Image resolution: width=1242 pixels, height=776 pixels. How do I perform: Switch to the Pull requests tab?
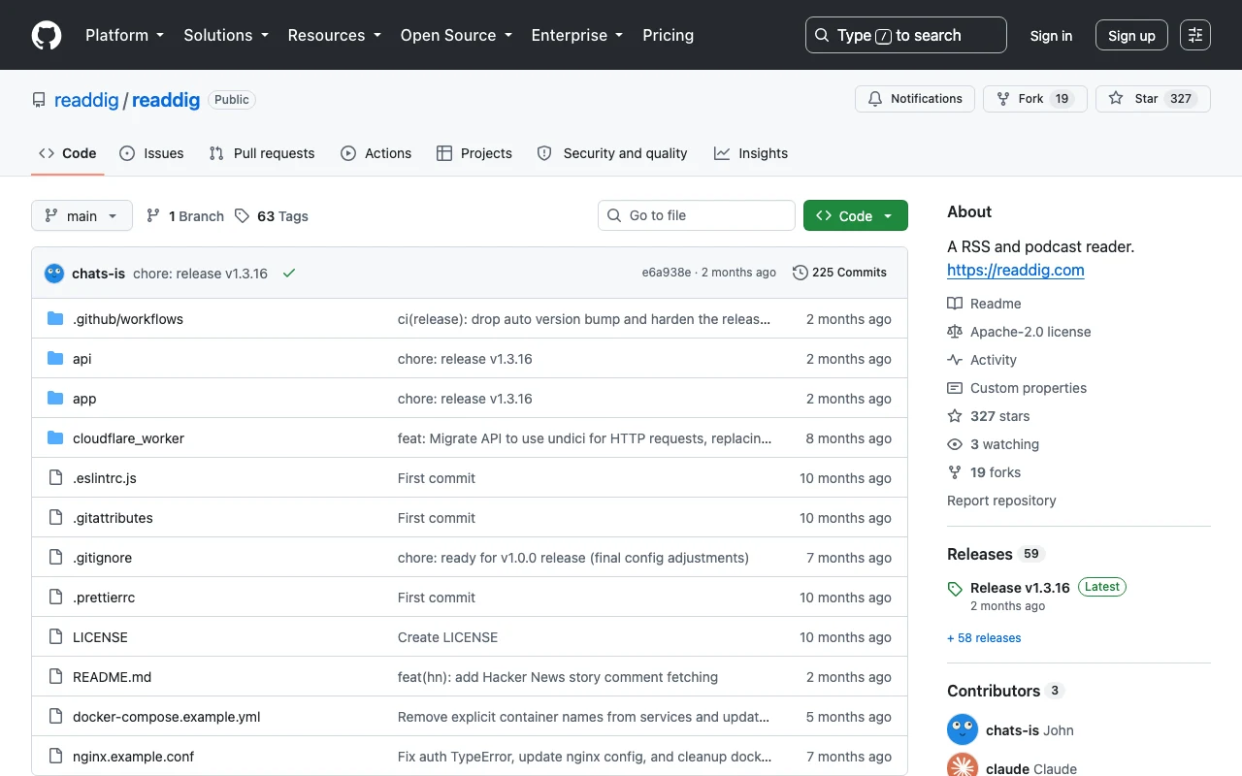click(262, 153)
